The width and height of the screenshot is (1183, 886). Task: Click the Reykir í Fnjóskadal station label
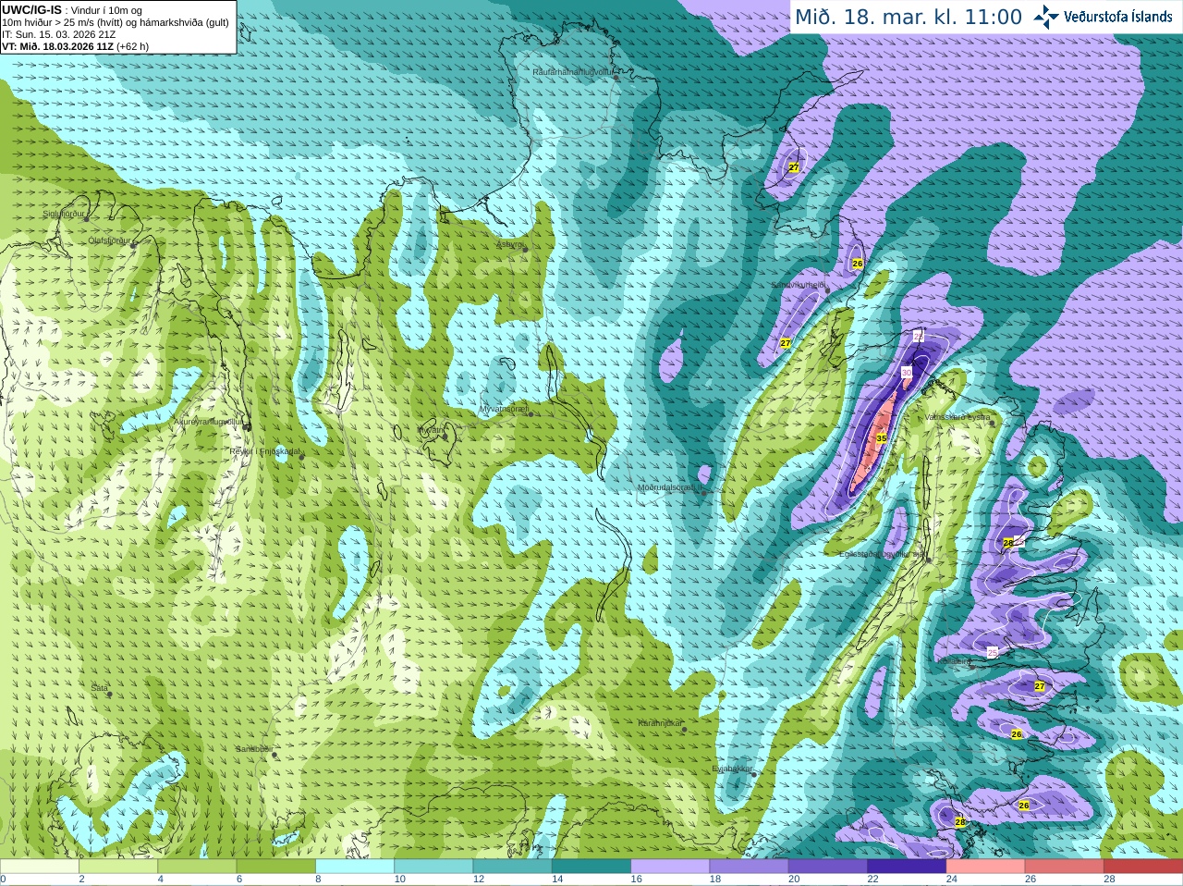click(265, 451)
